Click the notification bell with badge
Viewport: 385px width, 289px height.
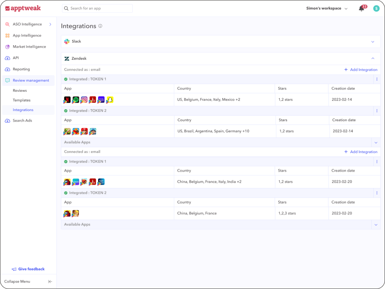[361, 8]
